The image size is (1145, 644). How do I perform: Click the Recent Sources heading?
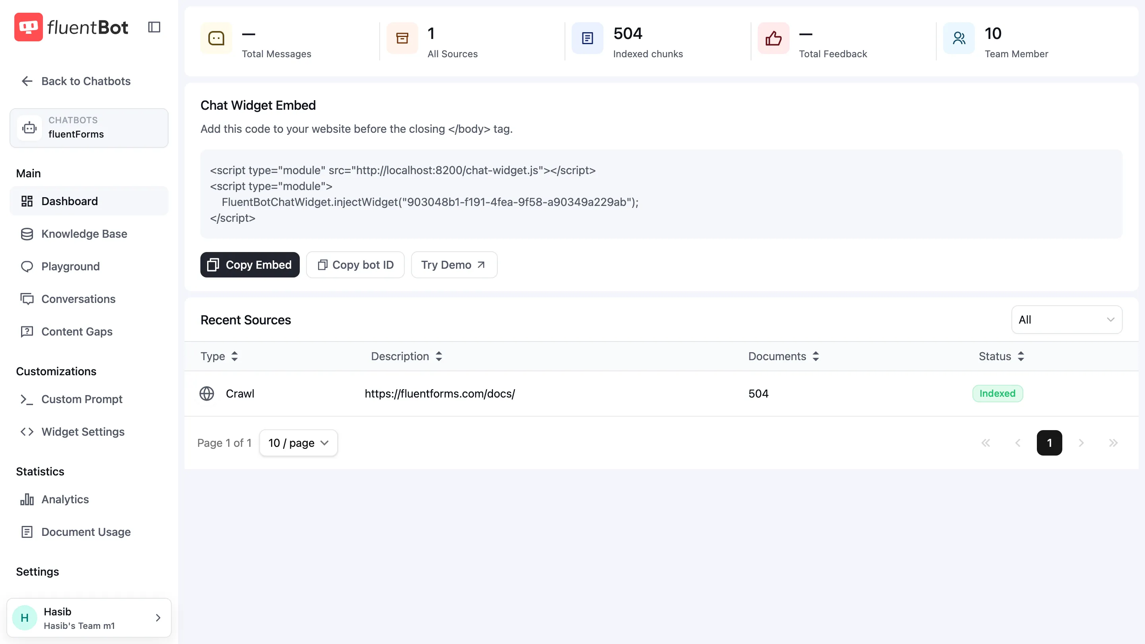(x=245, y=320)
